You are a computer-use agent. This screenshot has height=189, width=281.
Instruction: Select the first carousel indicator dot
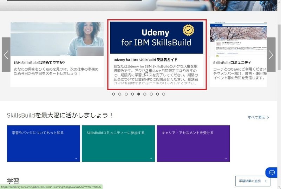[113, 94]
